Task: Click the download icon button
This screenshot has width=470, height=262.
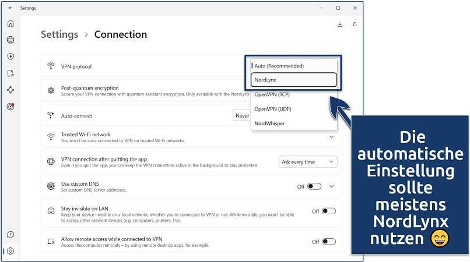Action: click(340, 24)
